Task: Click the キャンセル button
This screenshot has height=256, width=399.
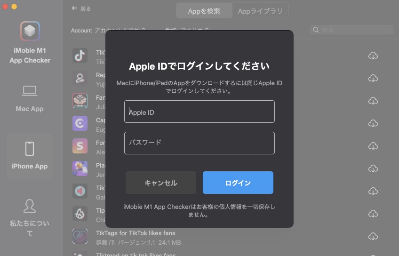Action: coord(161,183)
